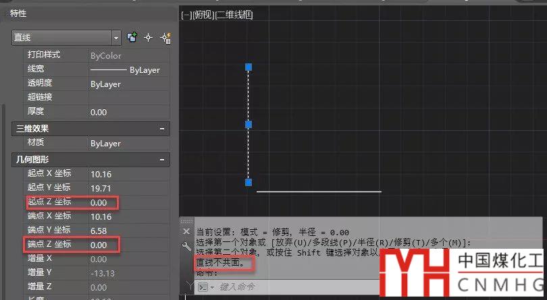Open the 俯视 view controls menu

click(202, 14)
